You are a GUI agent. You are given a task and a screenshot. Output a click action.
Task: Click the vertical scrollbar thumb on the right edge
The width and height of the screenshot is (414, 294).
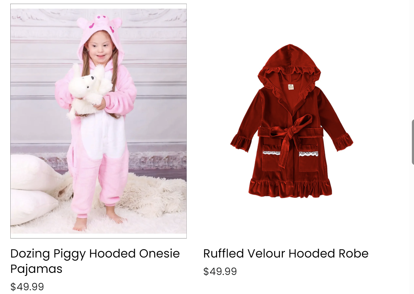413,142
